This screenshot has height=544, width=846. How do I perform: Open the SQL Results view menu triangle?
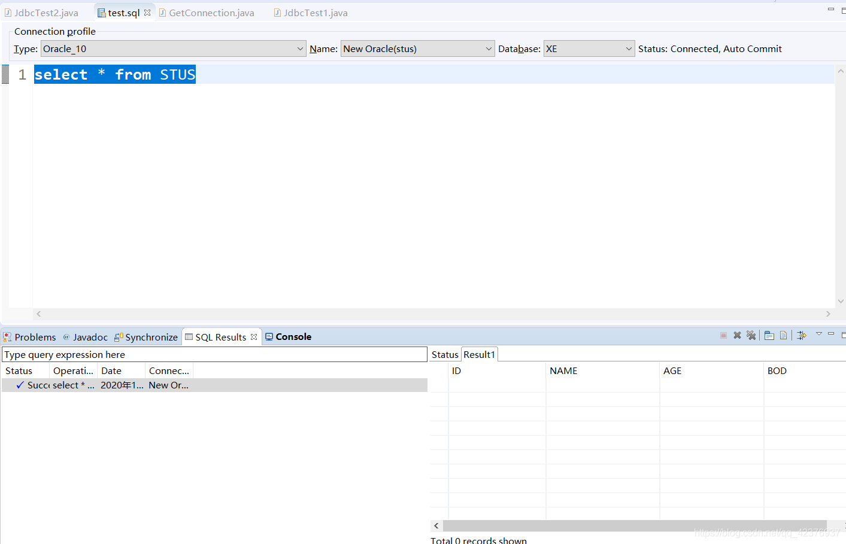[819, 334]
